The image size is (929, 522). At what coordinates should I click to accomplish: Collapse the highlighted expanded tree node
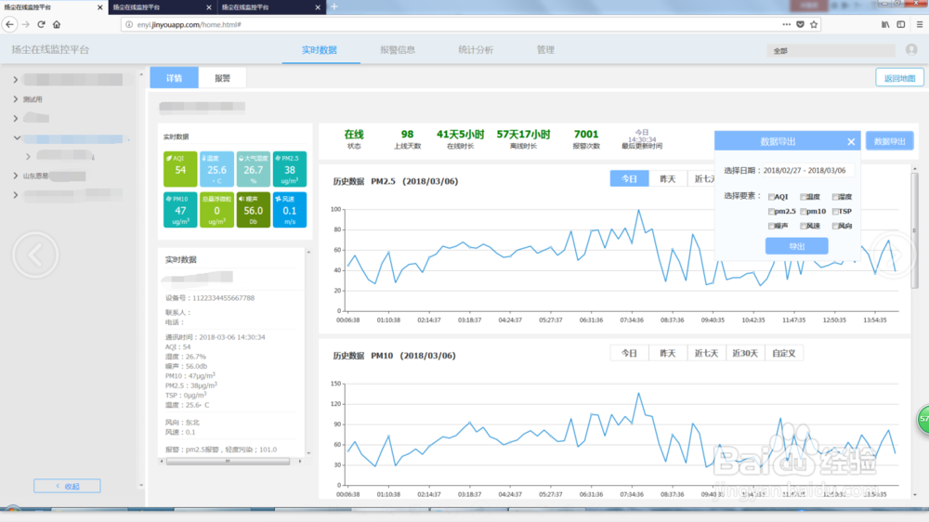(x=17, y=138)
